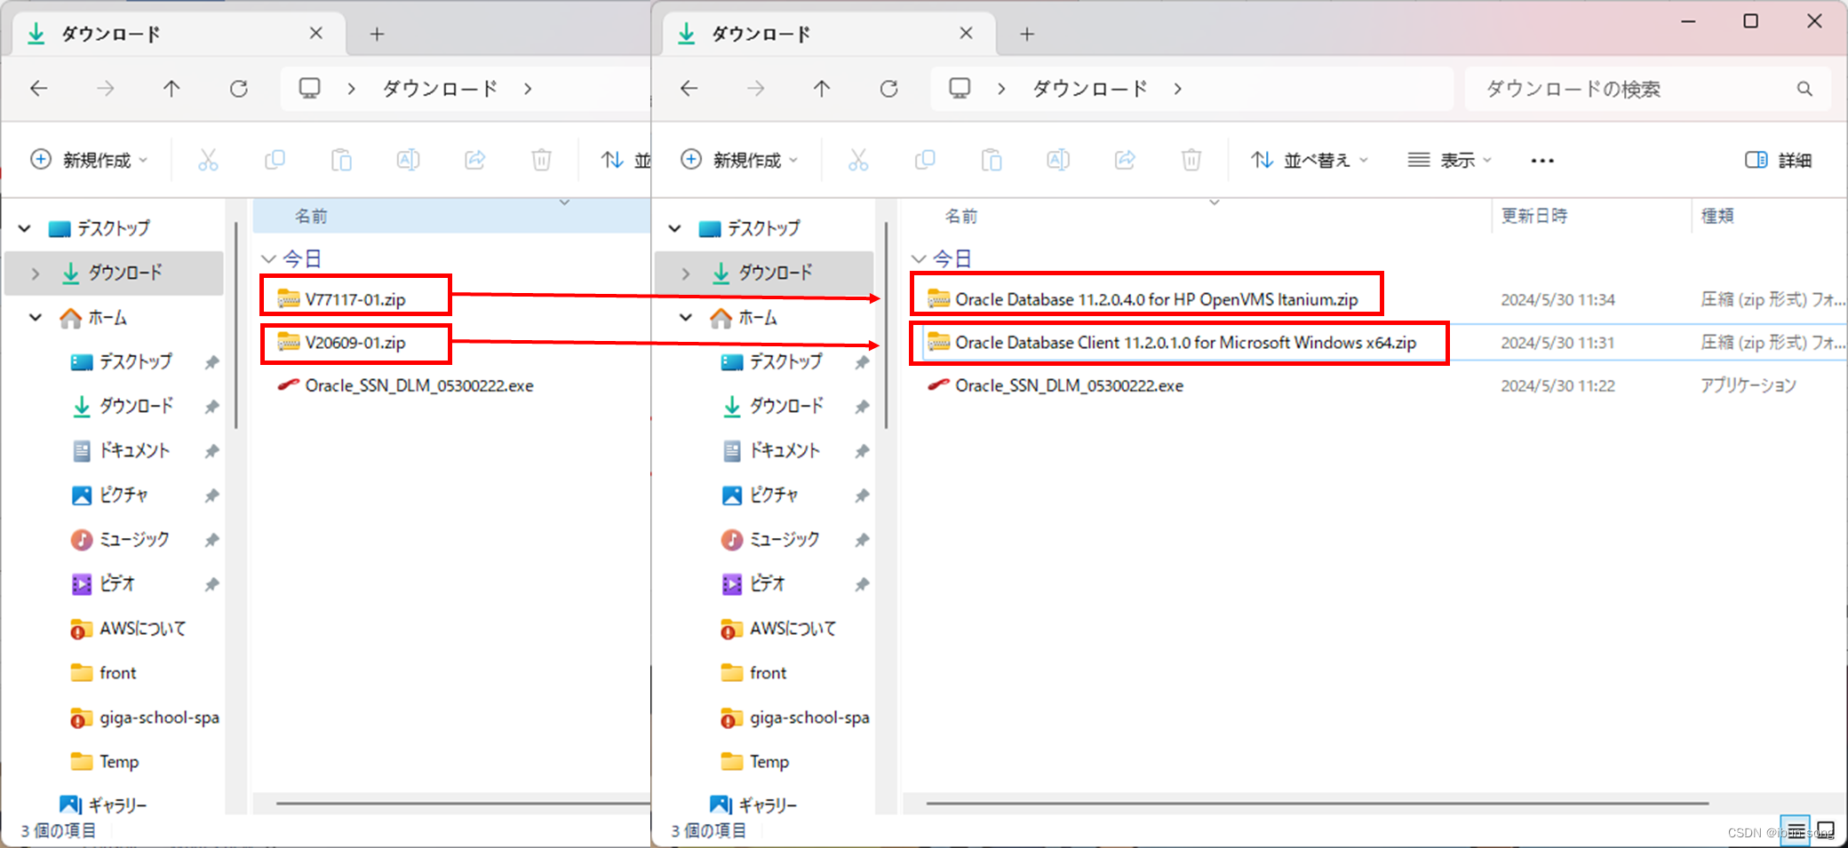Screen dimensions: 1848x848
Task: Click the search magnifier icon in right window
Action: point(1804,89)
